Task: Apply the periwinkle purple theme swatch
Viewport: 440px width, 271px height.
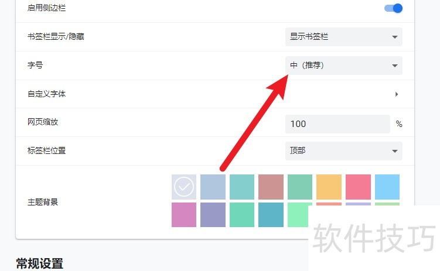Action: point(213,215)
